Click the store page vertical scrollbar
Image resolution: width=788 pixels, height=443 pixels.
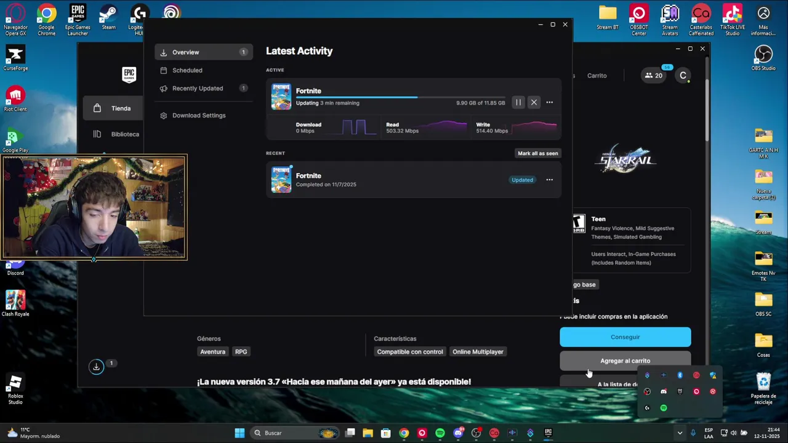[x=707, y=110]
